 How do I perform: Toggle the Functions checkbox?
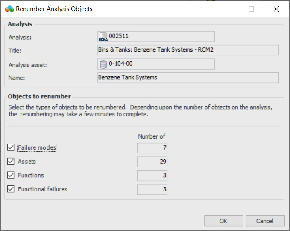11,175
